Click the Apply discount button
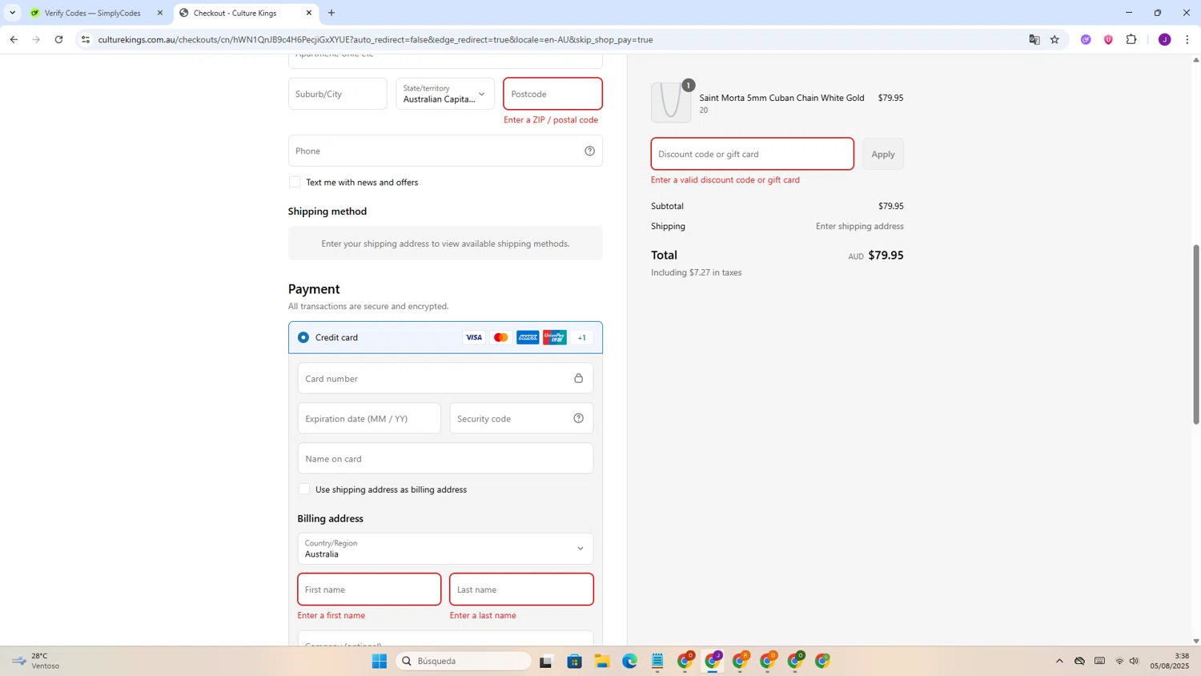Viewport: 1201px width, 676px height. pyautogui.click(x=883, y=154)
